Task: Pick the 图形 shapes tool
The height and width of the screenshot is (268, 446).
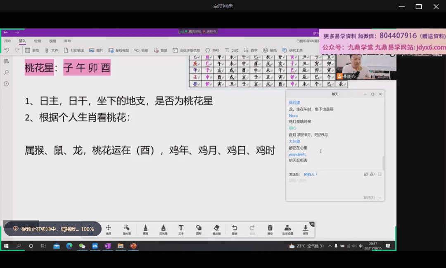Action: pos(199,229)
